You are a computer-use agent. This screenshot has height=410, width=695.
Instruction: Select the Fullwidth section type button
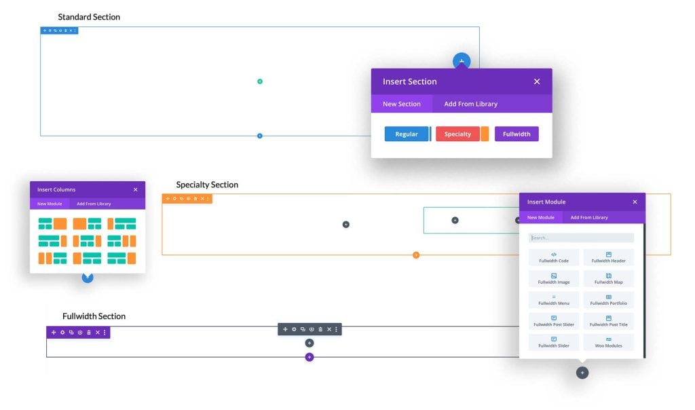(516, 134)
